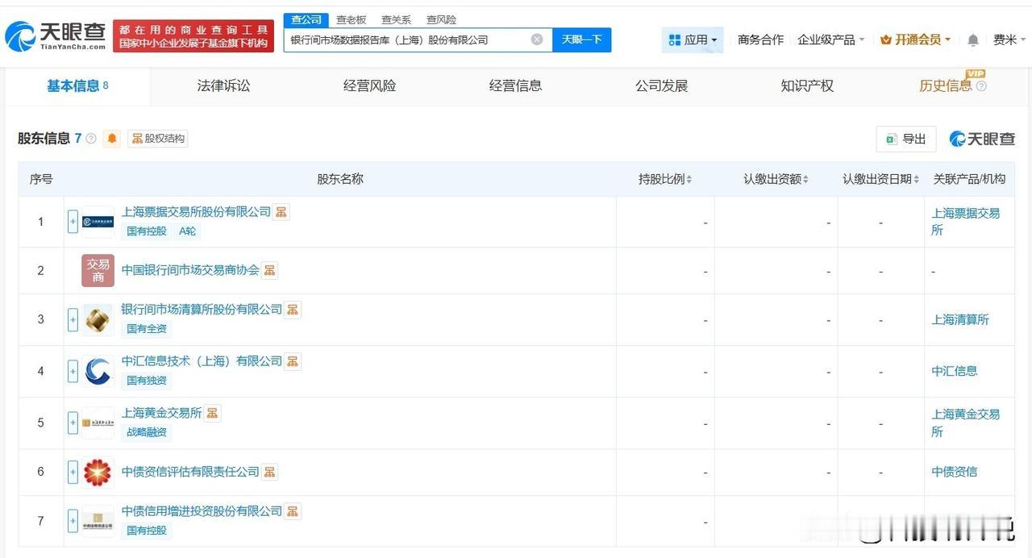Open equity structure icon for 上海黄金交易所
The height and width of the screenshot is (558, 1032).
(x=212, y=413)
